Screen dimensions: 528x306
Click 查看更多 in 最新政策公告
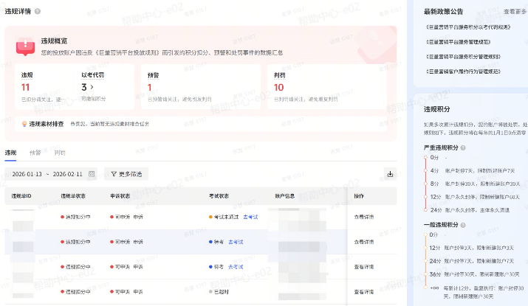[x=515, y=12]
